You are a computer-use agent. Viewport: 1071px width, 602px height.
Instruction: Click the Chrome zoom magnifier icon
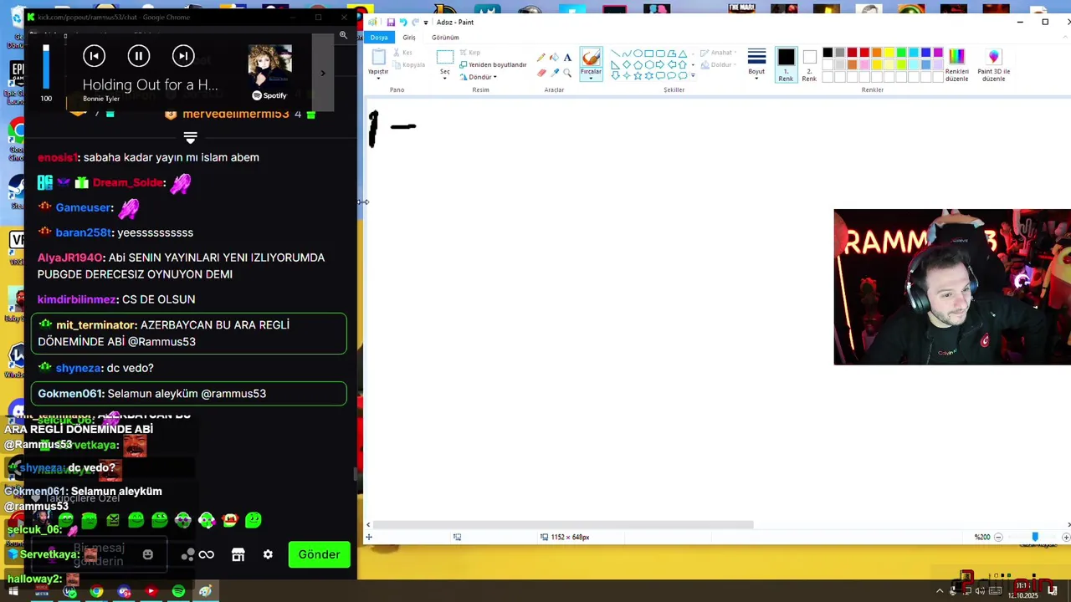(x=343, y=35)
